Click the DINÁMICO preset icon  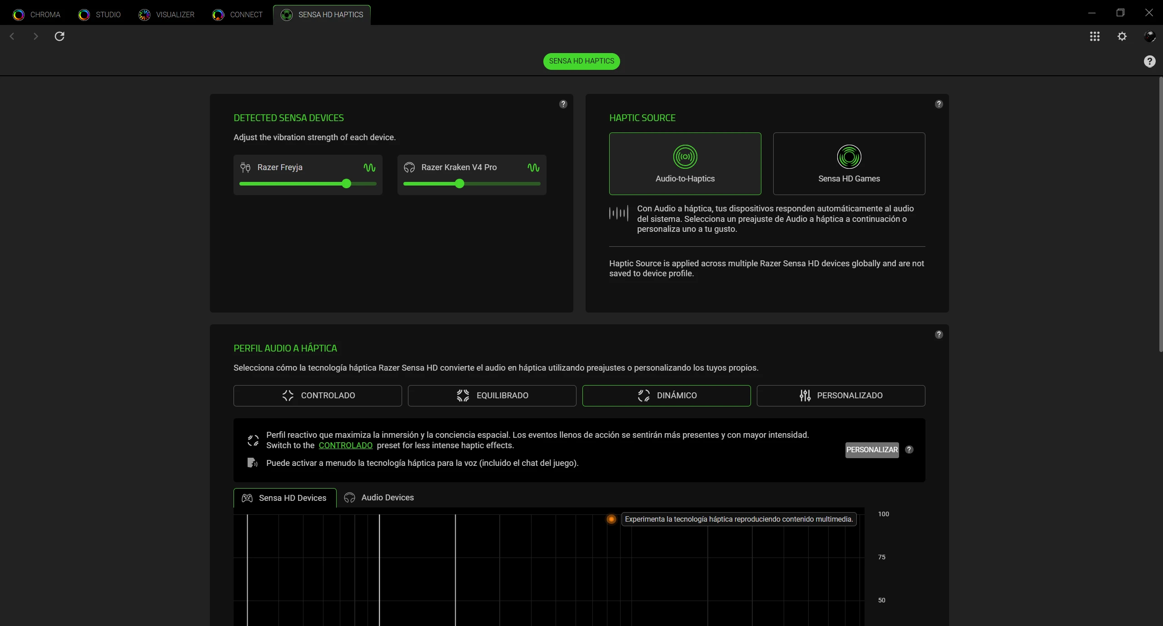[x=644, y=396]
